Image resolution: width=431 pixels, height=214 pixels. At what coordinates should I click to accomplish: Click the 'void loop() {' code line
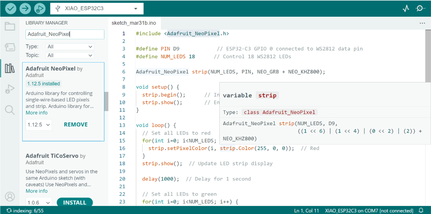pyautogui.click(x=156, y=125)
